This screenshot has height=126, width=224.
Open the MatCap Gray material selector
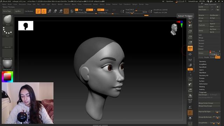8,65
